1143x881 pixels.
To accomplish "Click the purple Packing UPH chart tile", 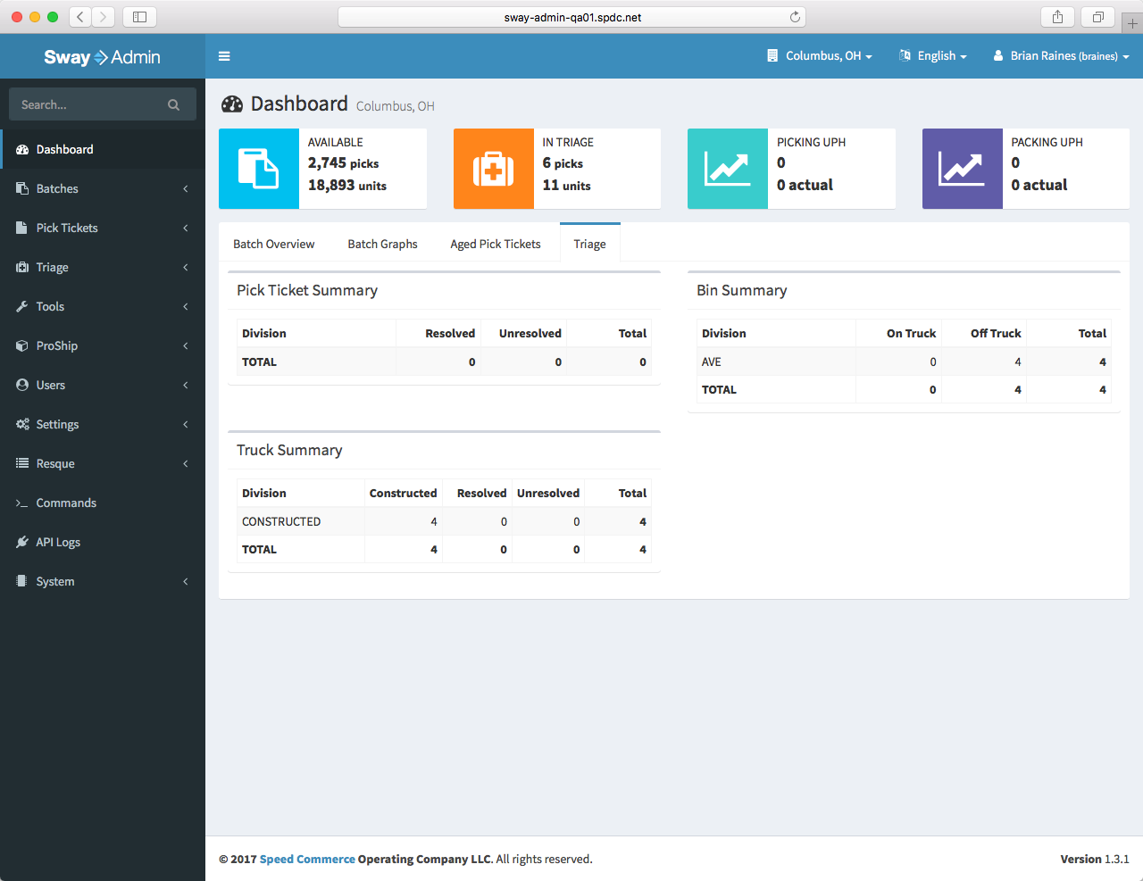I will point(962,169).
